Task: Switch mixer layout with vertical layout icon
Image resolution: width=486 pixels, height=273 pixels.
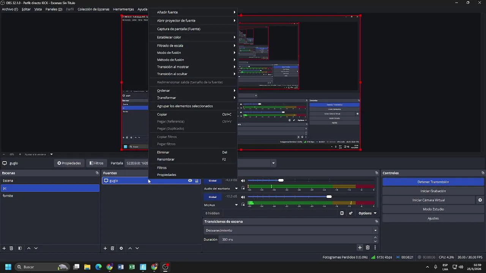Action: [342, 213]
